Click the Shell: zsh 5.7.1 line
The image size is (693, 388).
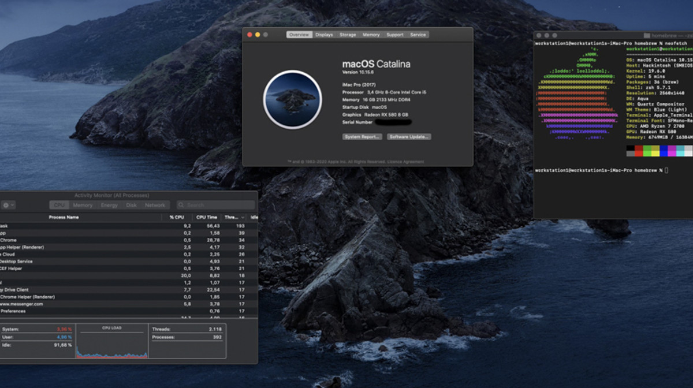[649, 88]
